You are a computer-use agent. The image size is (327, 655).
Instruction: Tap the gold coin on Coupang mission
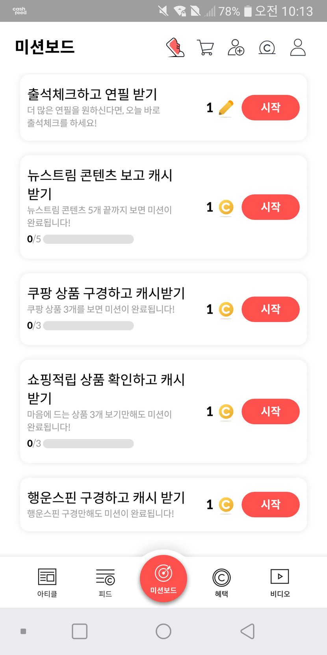tap(226, 309)
